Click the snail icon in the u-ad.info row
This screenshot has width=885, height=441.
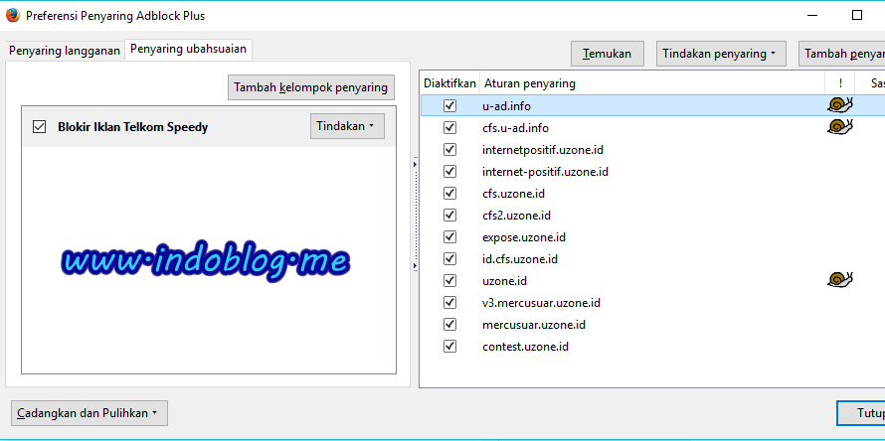(x=840, y=105)
